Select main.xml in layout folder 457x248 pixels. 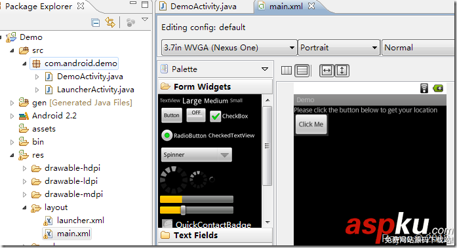(67, 234)
